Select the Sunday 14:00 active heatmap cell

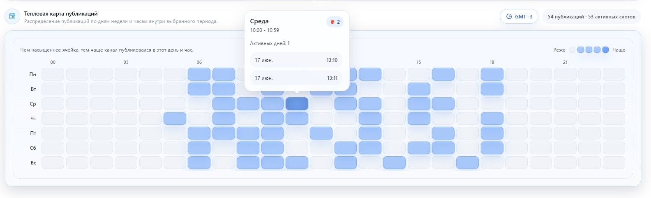(394, 162)
